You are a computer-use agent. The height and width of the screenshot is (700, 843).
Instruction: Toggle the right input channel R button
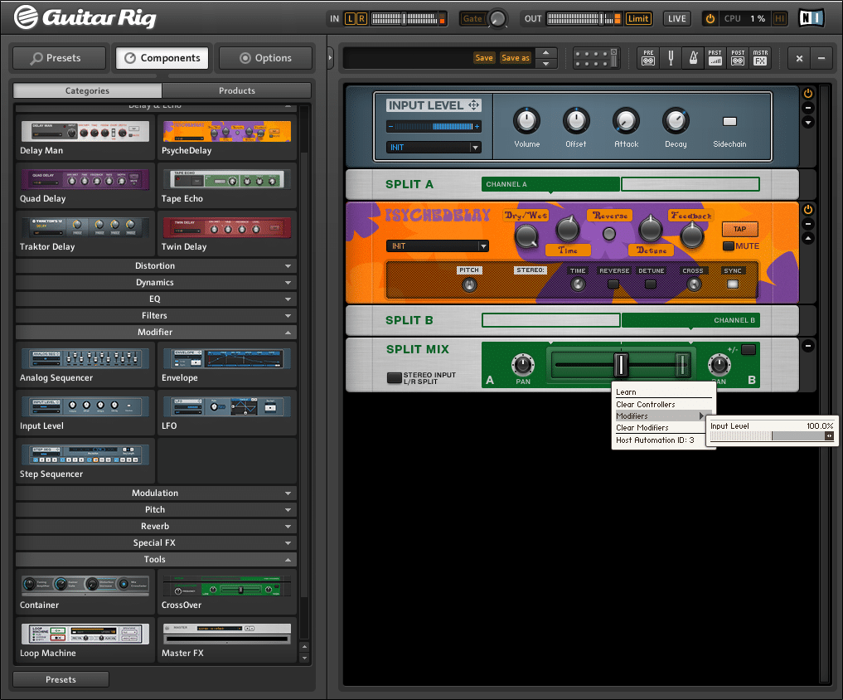click(362, 19)
